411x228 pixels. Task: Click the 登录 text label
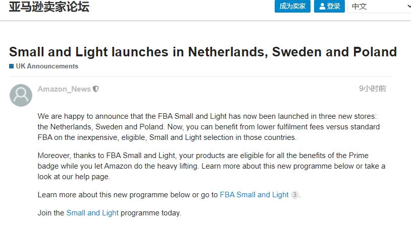(333, 7)
